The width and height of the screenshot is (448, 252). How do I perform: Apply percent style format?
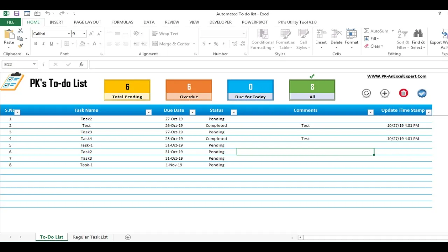(x=216, y=44)
